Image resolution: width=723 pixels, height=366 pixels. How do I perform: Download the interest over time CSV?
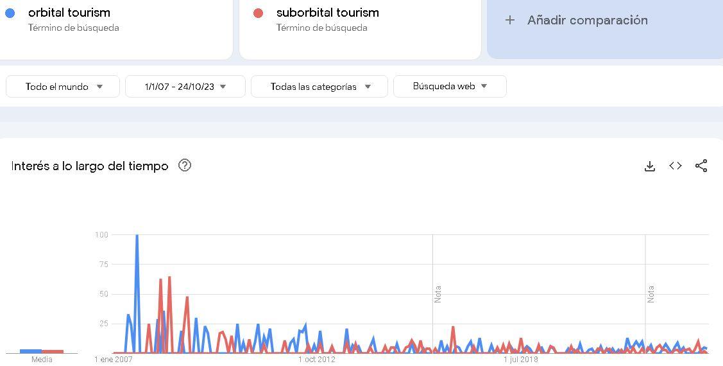tap(650, 166)
